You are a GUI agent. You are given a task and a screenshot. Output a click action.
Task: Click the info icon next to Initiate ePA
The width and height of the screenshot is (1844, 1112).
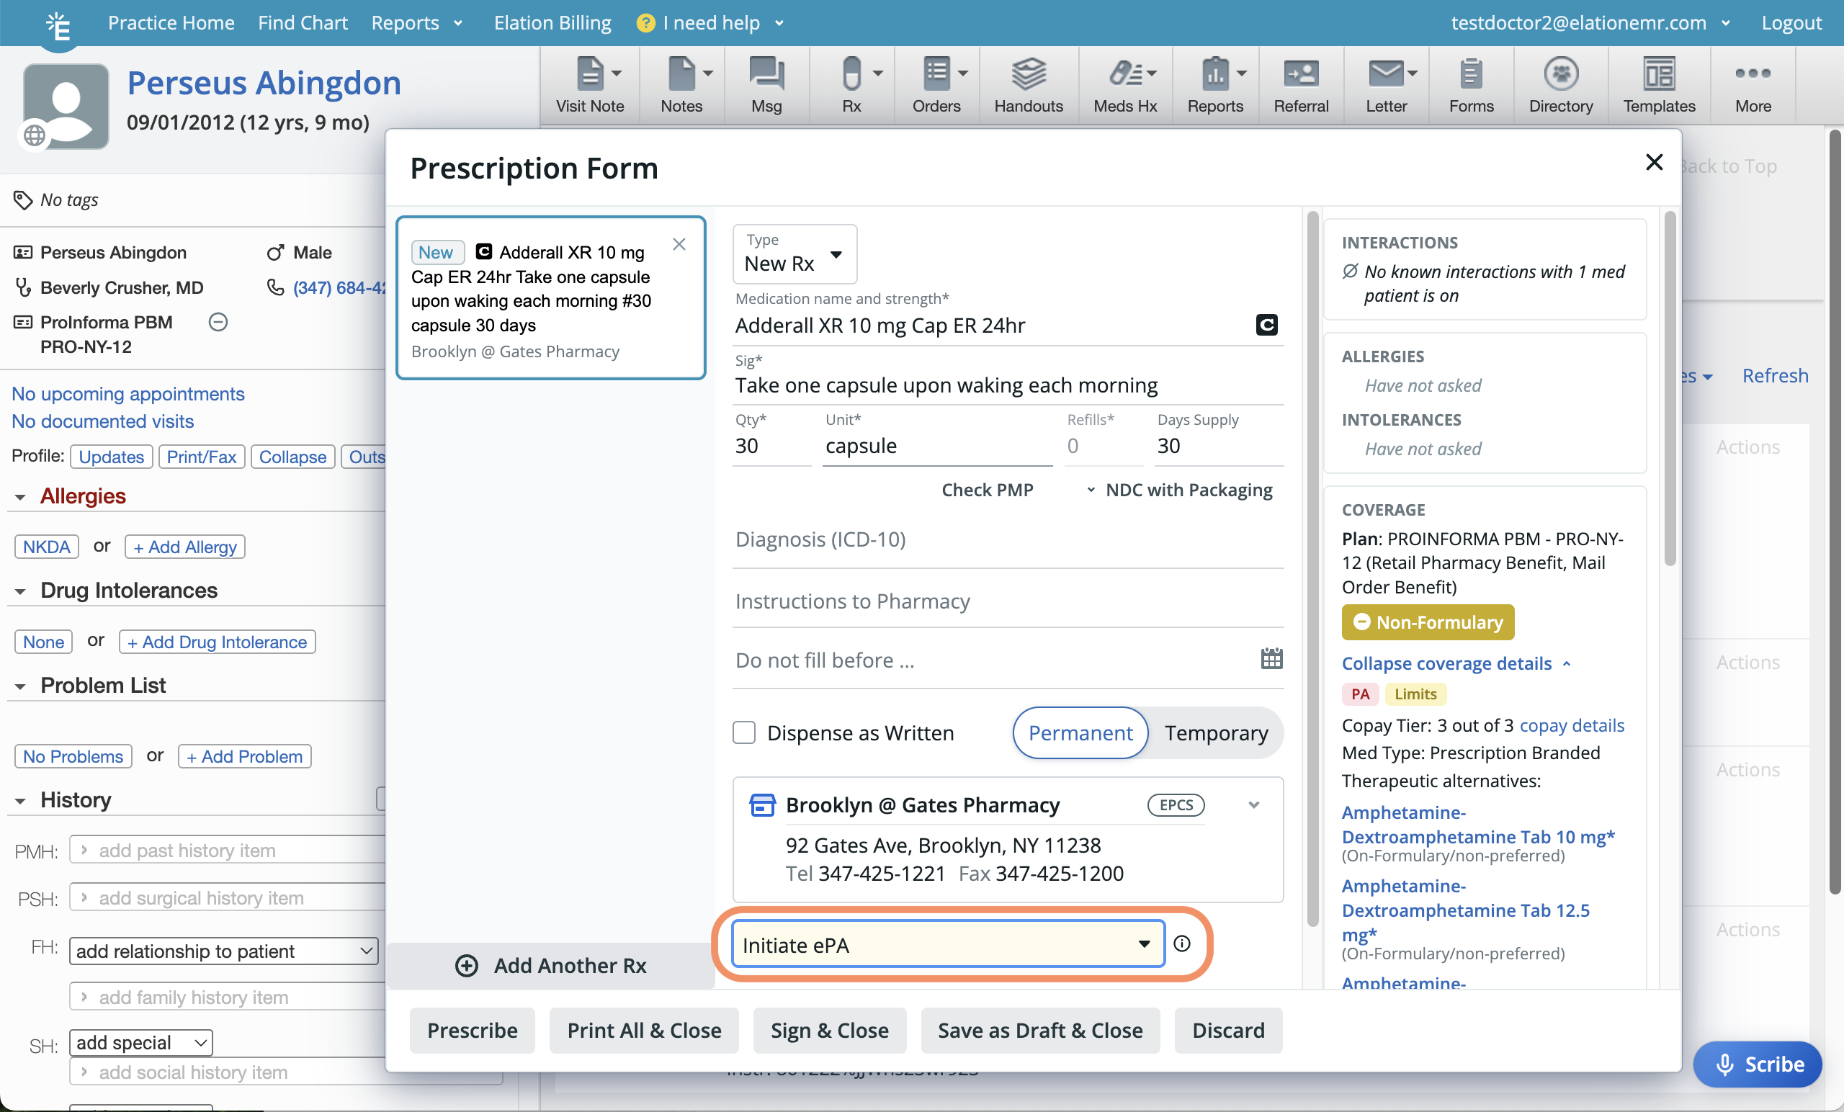(1182, 943)
